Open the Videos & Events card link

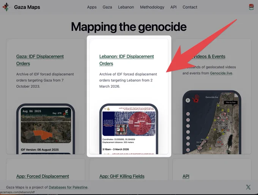(209, 57)
